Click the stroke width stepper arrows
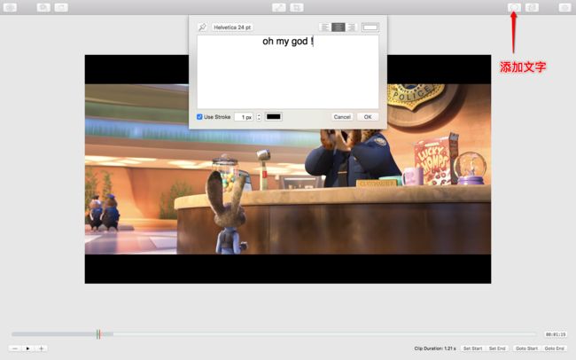Screen dimensions: 576x360 click(x=259, y=117)
